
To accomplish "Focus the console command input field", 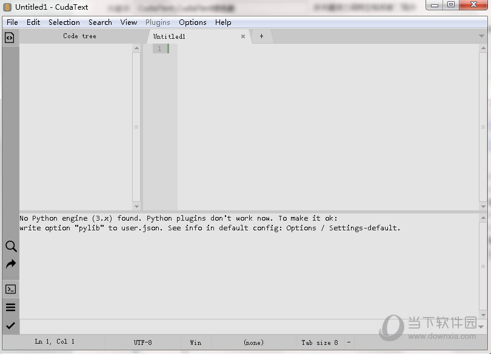I will 248,327.
